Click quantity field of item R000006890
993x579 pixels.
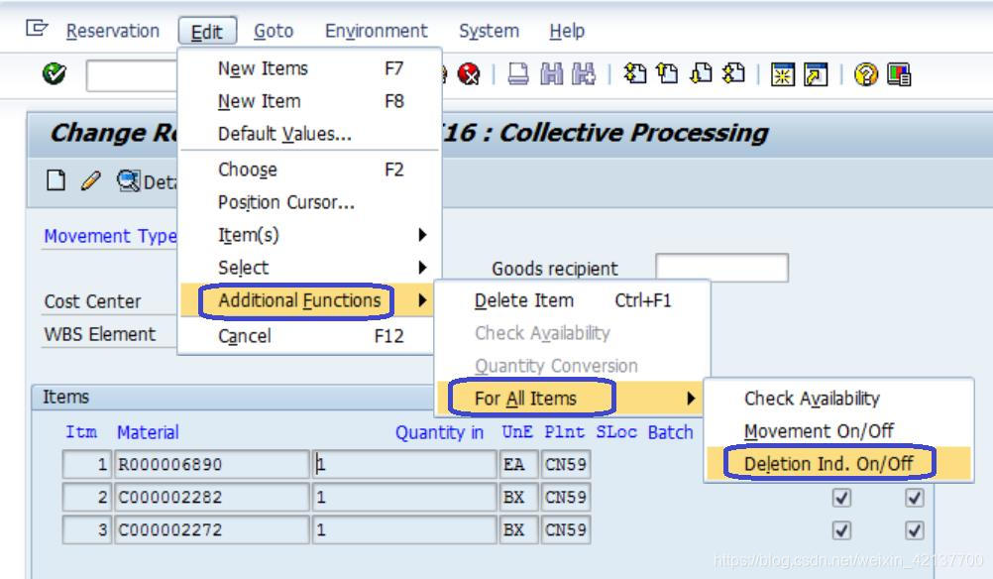pos(404,464)
